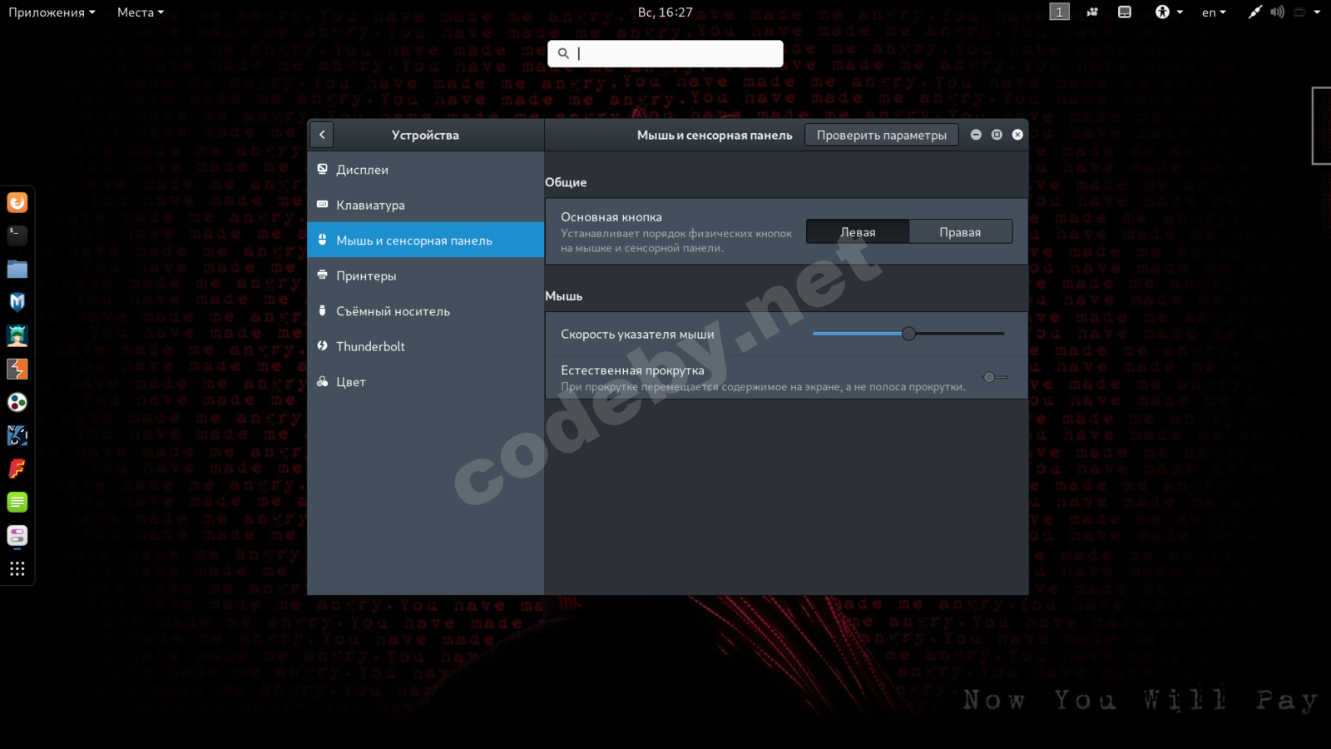This screenshot has width=1331, height=749.
Task: Minimize the settings window
Action: (x=976, y=135)
